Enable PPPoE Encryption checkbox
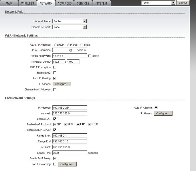Viewport: 196px width, 171px height. tap(55, 67)
